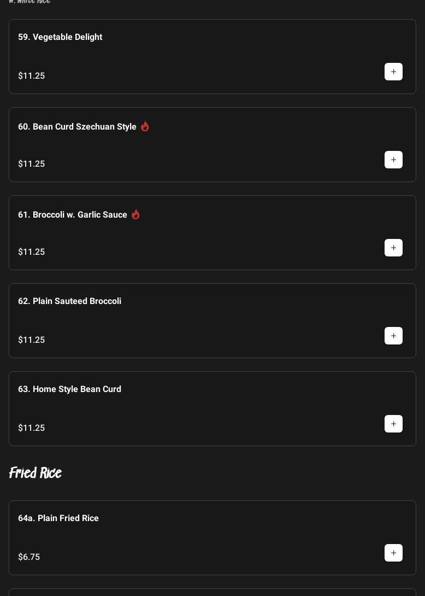Click the $11.25 price of Vegetable Delight
The width and height of the screenshot is (425, 596).
tap(32, 76)
